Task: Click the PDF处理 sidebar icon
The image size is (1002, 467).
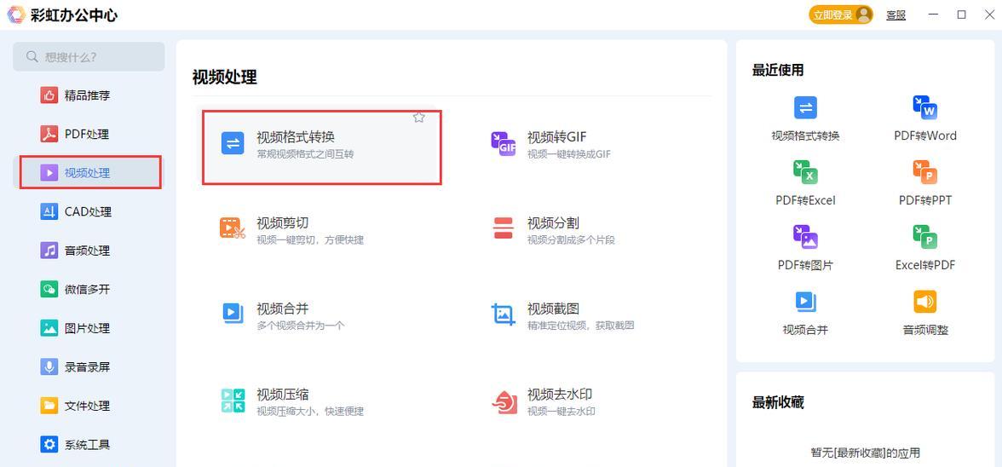Action: point(49,134)
